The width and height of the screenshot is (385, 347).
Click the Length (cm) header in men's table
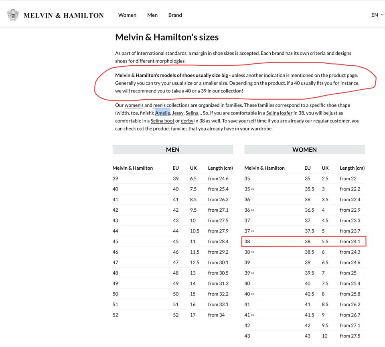(220, 168)
